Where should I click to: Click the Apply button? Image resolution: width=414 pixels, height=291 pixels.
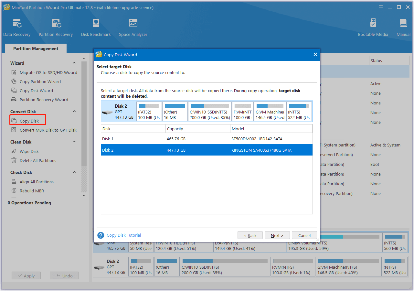(x=26, y=276)
